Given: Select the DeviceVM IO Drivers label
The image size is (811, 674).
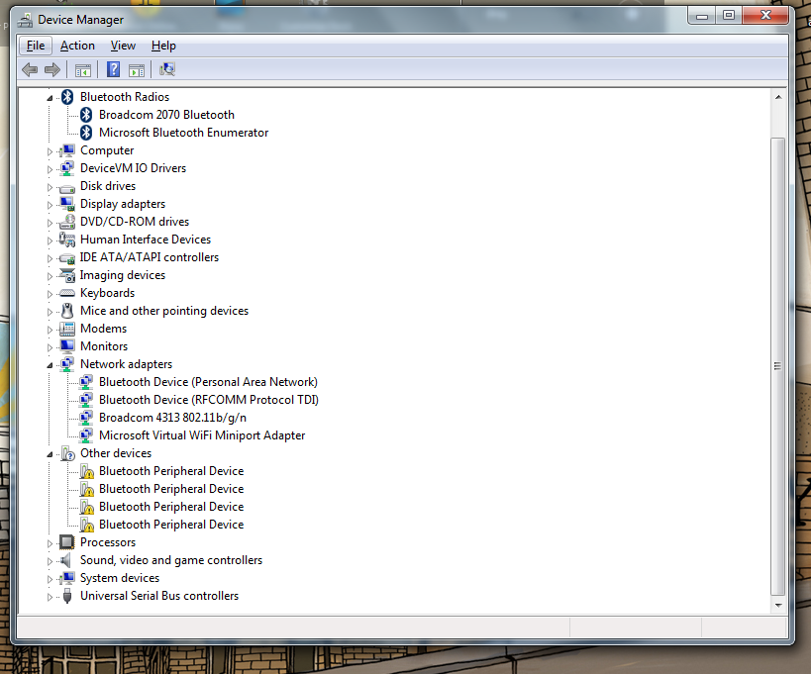Looking at the screenshot, I should coord(133,168).
